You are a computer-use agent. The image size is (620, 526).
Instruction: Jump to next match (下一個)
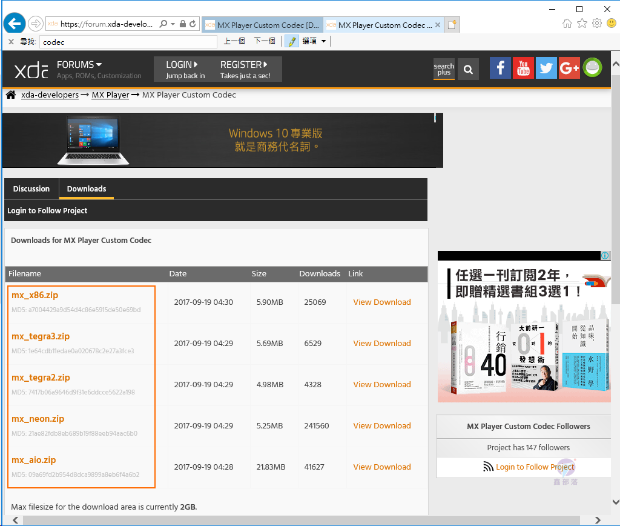click(x=265, y=41)
